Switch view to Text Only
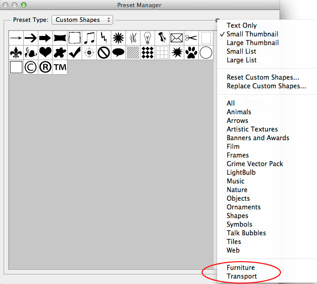The image size is (317, 284). pyautogui.click(x=241, y=25)
